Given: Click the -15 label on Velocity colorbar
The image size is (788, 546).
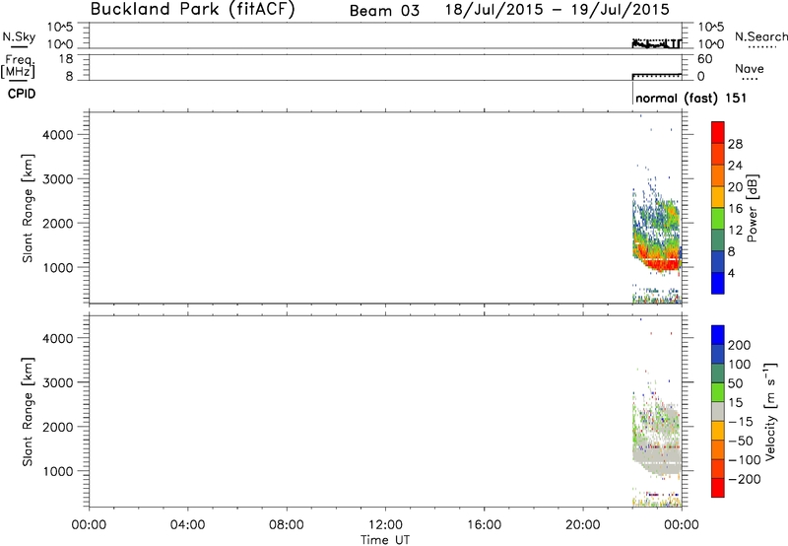Looking at the screenshot, I should pyautogui.click(x=741, y=422).
